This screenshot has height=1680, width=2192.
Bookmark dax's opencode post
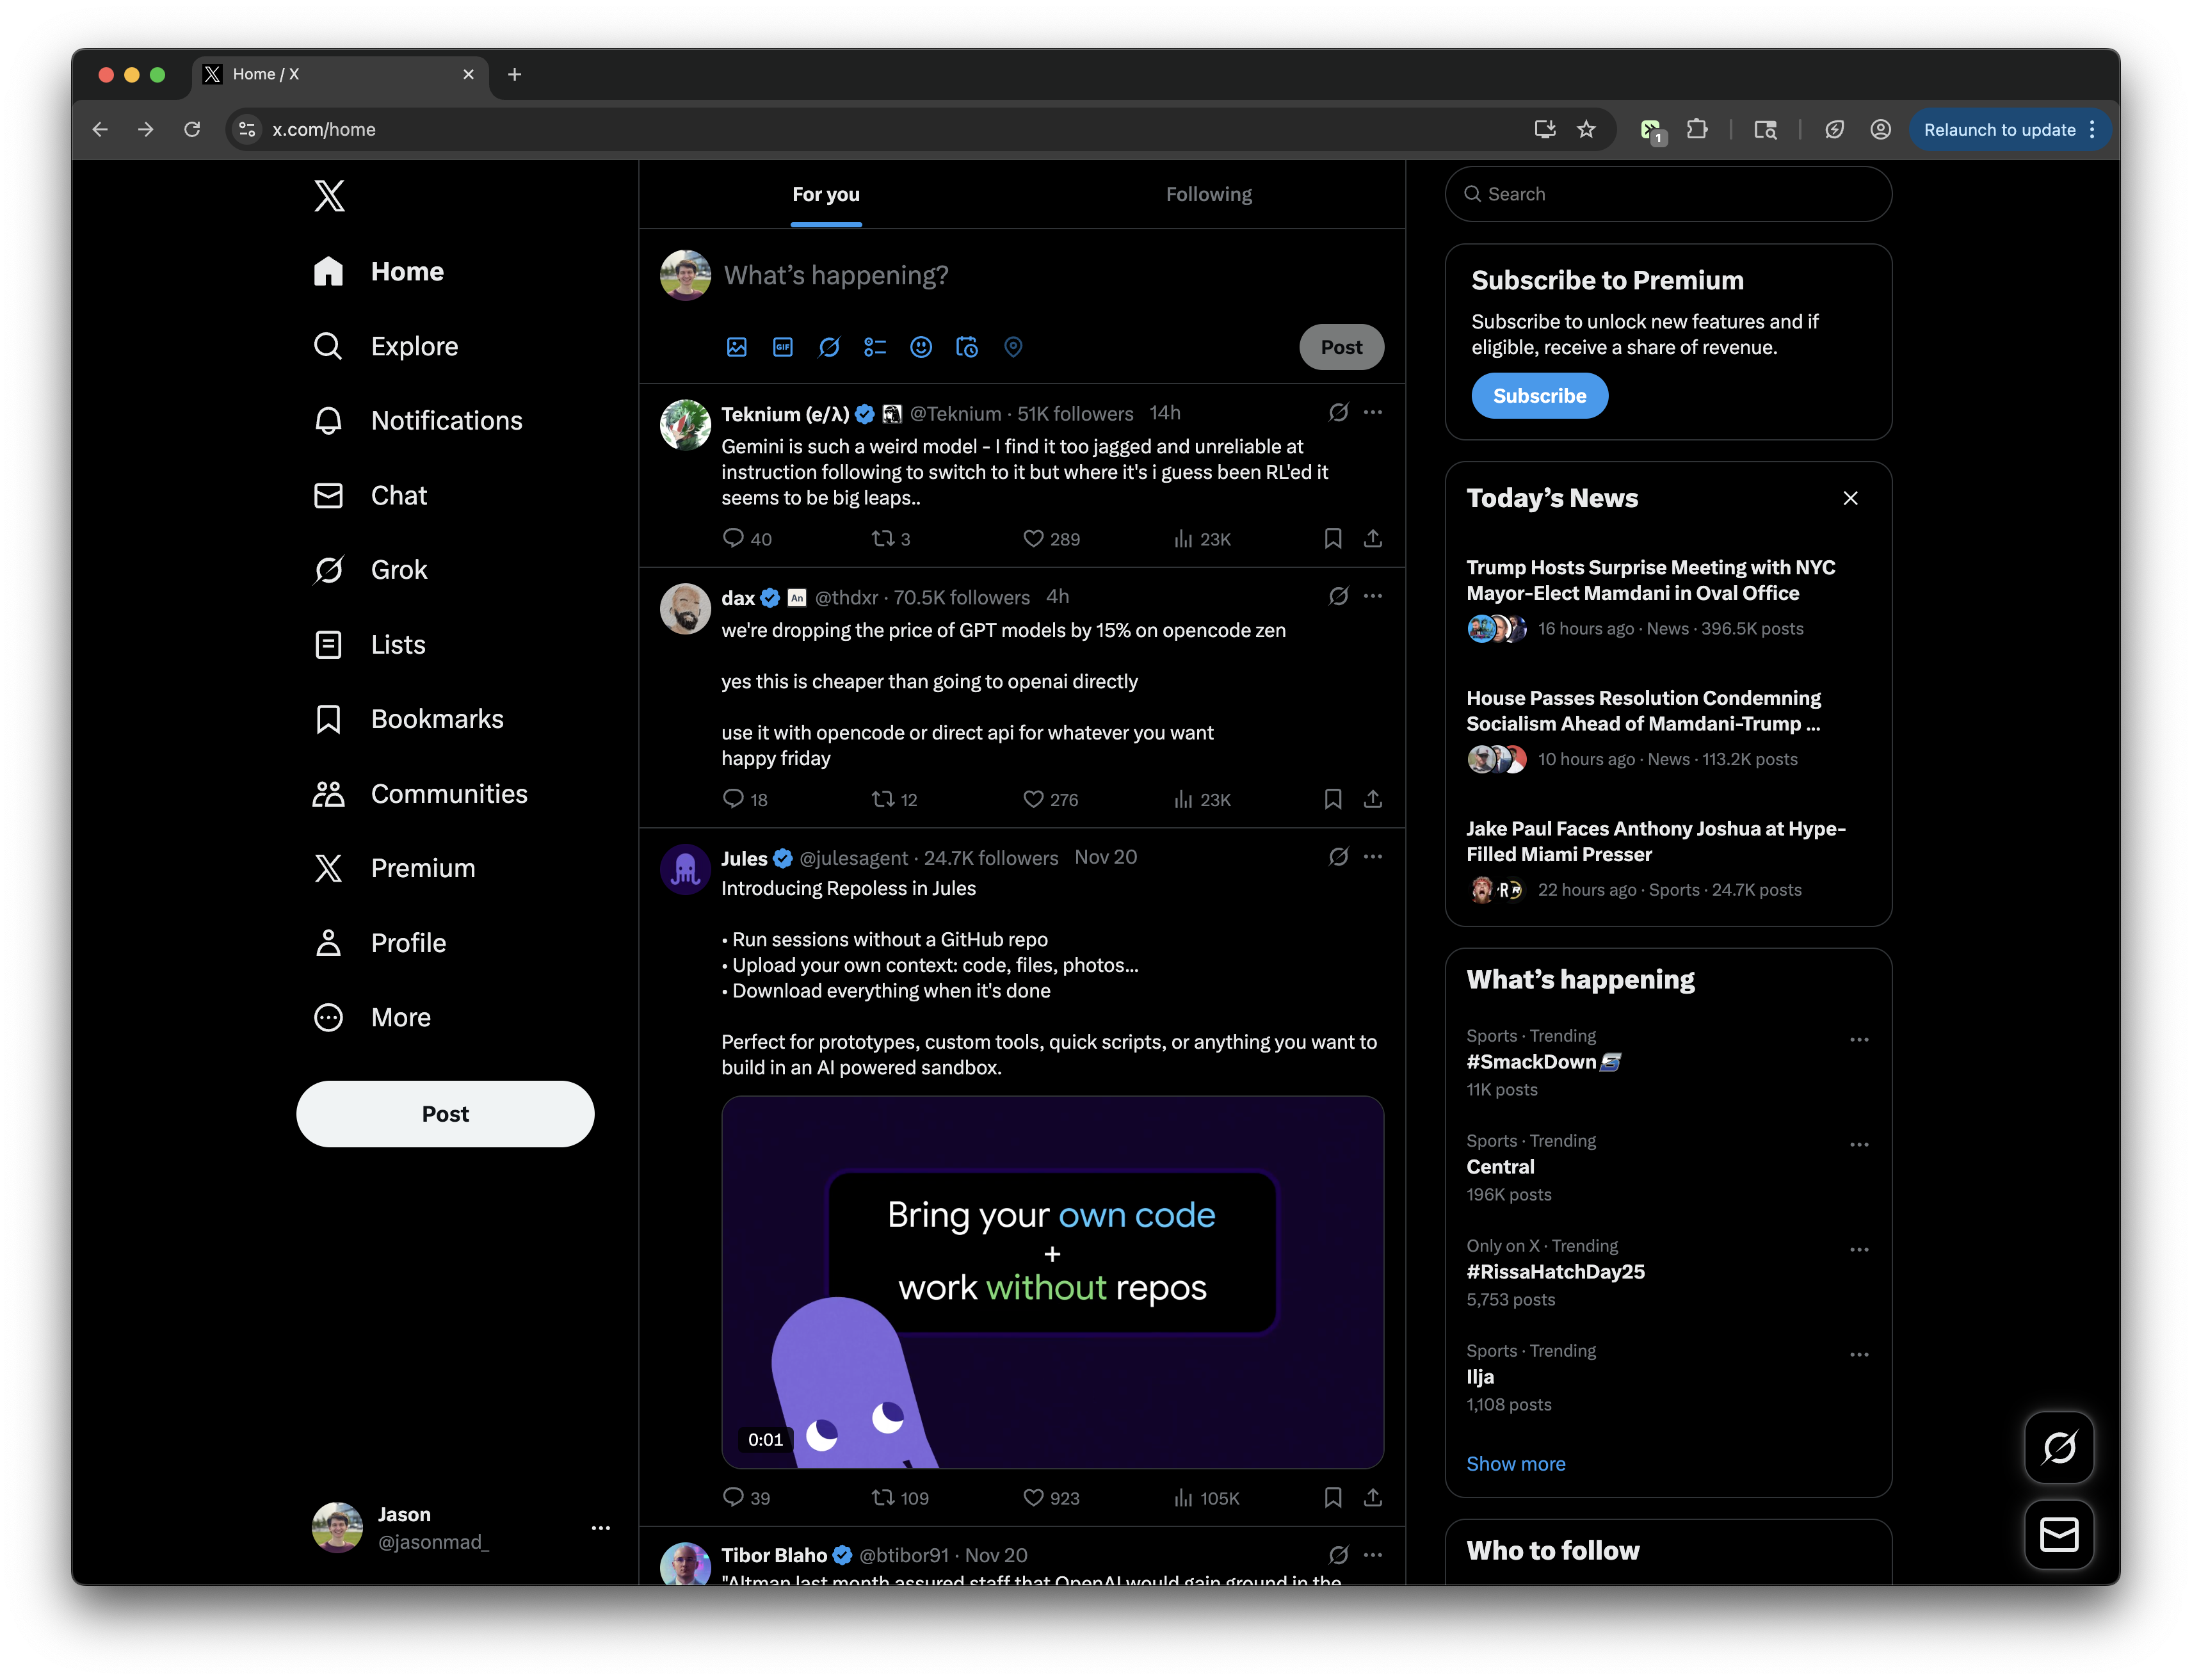(1332, 799)
